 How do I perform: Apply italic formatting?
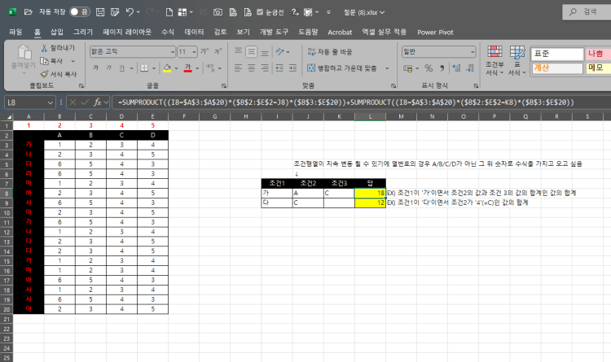108,68
